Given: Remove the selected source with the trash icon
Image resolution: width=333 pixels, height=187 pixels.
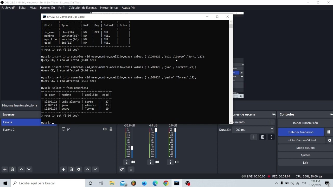Looking at the screenshot, I should click(71, 169).
